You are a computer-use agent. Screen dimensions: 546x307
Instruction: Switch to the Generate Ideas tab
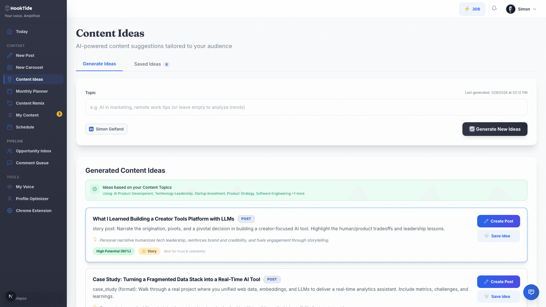click(99, 64)
